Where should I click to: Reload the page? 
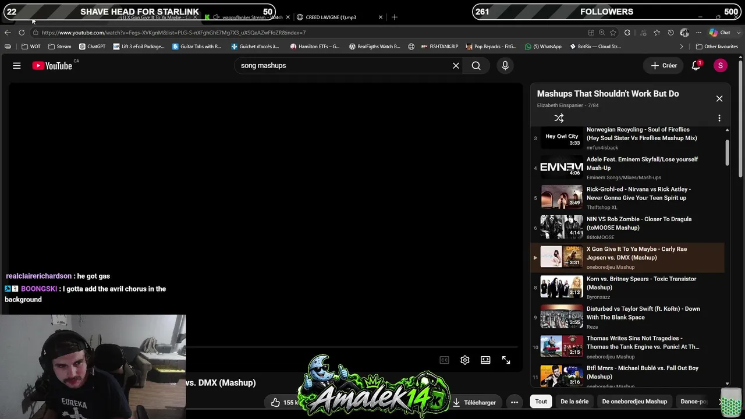[x=22, y=33]
